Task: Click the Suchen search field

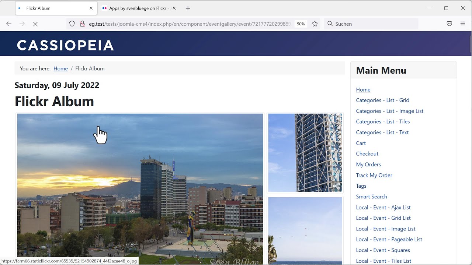Action: click(371, 24)
